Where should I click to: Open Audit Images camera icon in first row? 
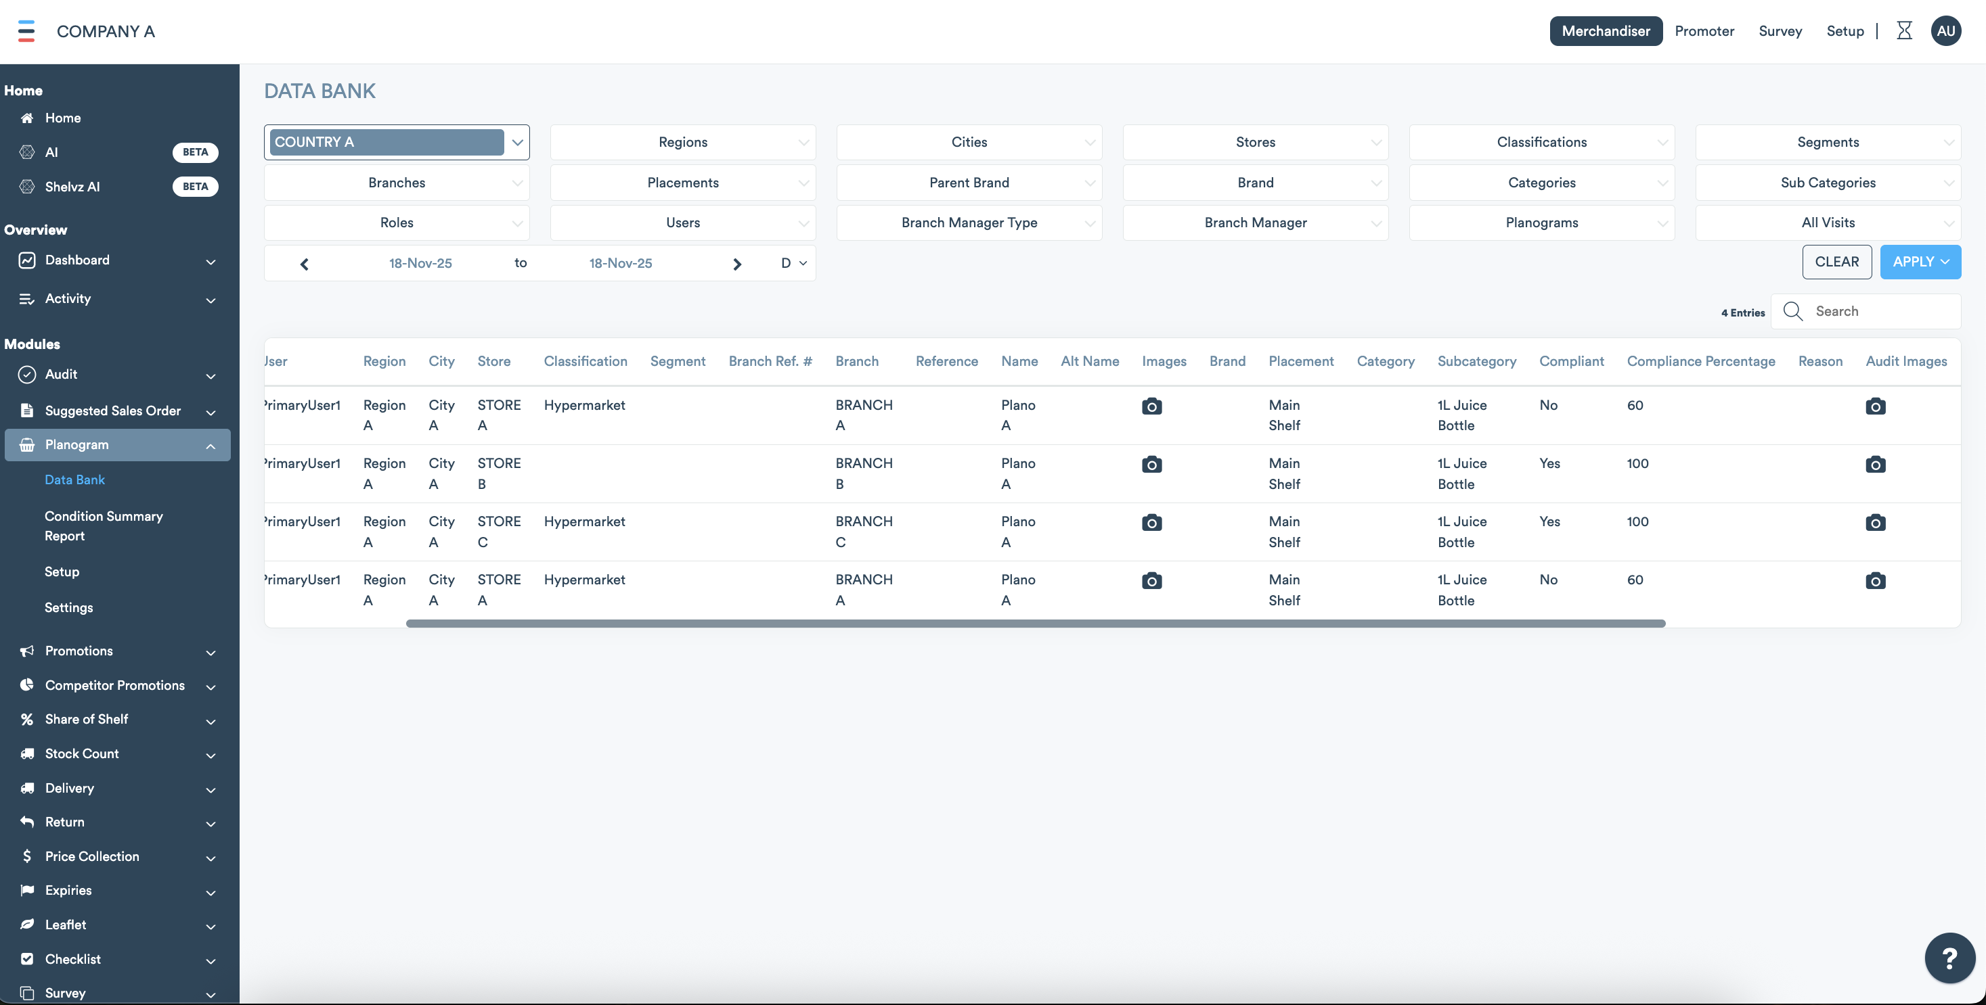coord(1875,406)
